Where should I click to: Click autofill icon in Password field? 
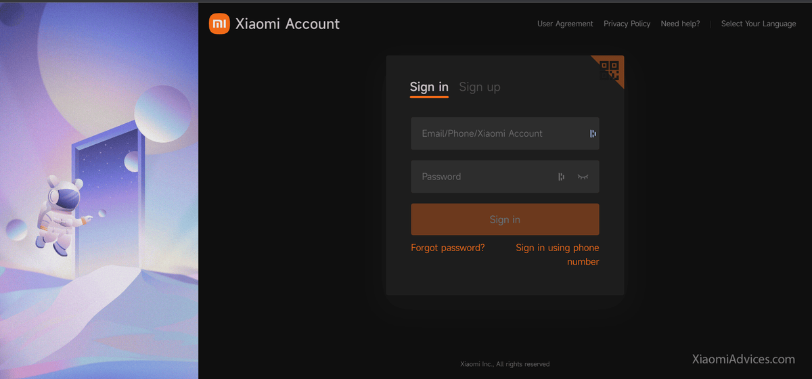point(561,177)
